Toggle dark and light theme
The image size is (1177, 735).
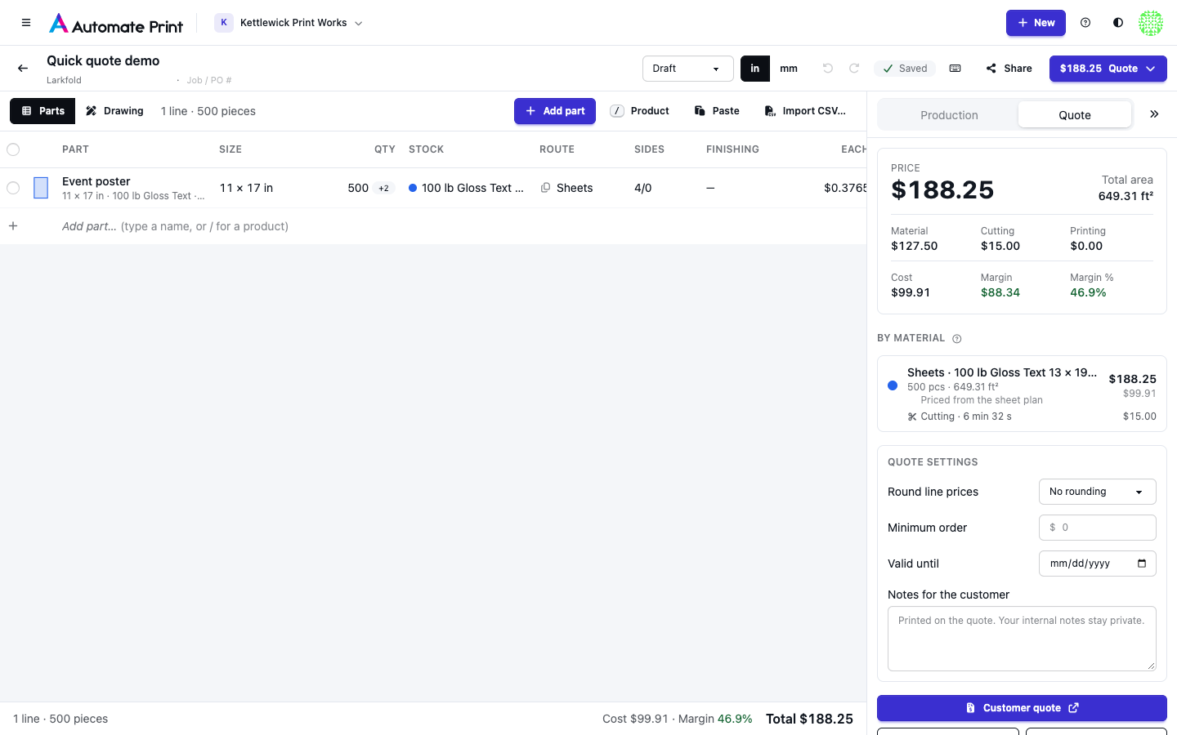pos(1118,23)
